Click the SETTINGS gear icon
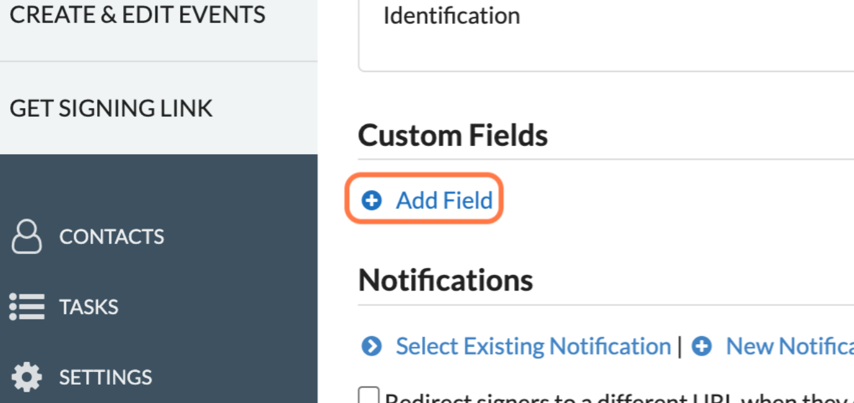Screen dimensions: 854x403 [x=27, y=377]
